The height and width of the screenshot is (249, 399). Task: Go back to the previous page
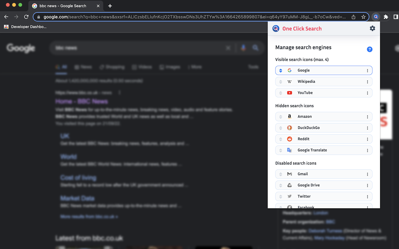[x=6, y=17]
